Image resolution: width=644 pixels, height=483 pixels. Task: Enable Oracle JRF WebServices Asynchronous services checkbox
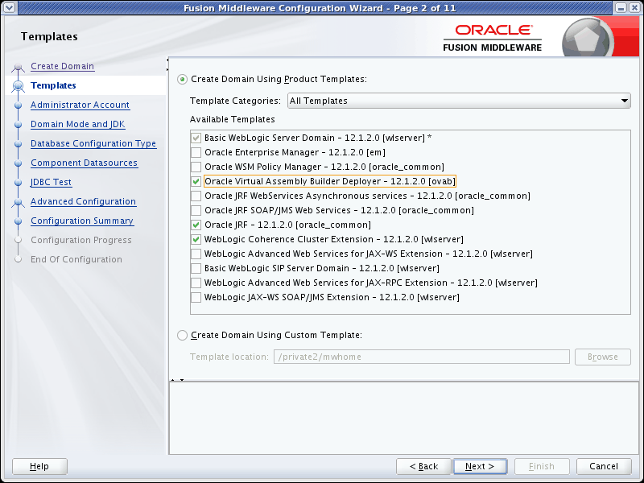point(196,196)
